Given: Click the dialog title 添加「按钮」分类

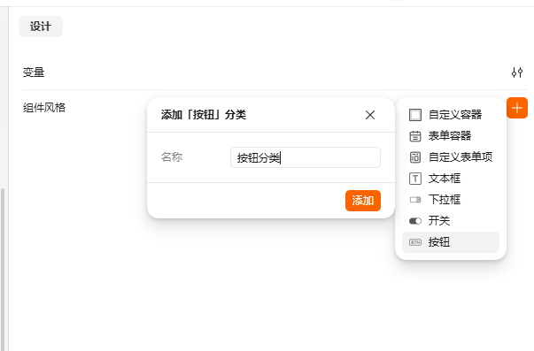Looking at the screenshot, I should pos(204,115).
